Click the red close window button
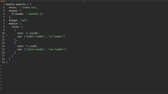The width and height of the screenshot is (168, 94). (x=1, y=1)
